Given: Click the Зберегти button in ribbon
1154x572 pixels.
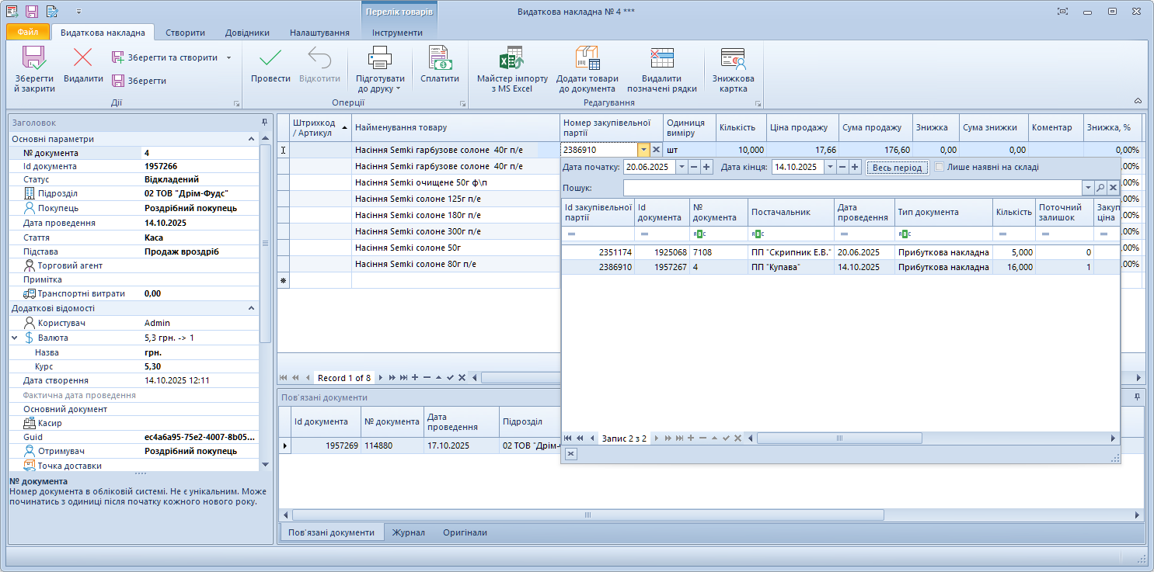Looking at the screenshot, I should pos(139,81).
